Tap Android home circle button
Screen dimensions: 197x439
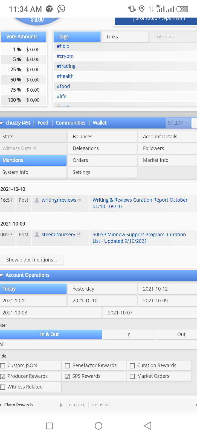(x=99, y=426)
